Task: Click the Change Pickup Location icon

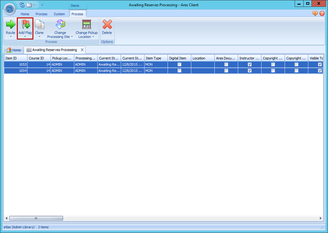Action: tap(86, 24)
